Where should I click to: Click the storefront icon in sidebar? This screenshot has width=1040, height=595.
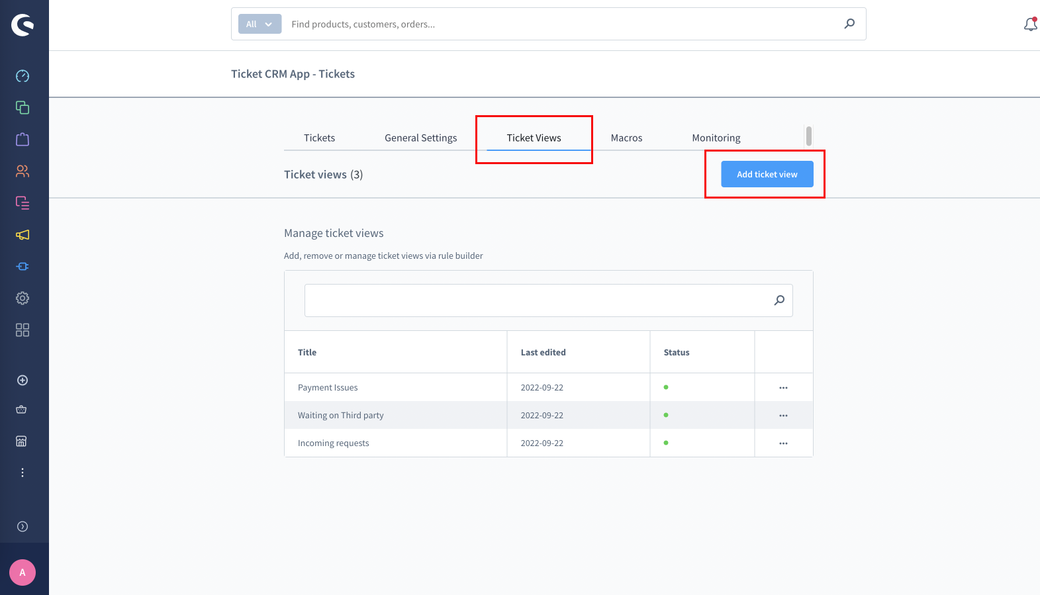(23, 441)
